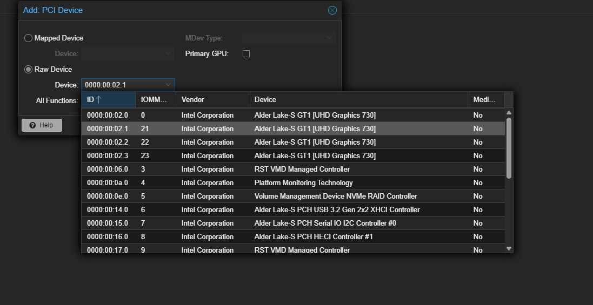Select device row 0000:00:14.0

point(293,209)
